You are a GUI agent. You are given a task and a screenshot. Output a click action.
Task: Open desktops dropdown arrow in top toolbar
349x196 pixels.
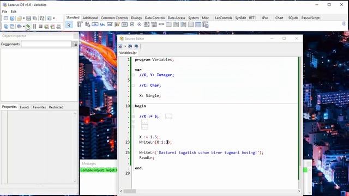[x=53, y=18]
